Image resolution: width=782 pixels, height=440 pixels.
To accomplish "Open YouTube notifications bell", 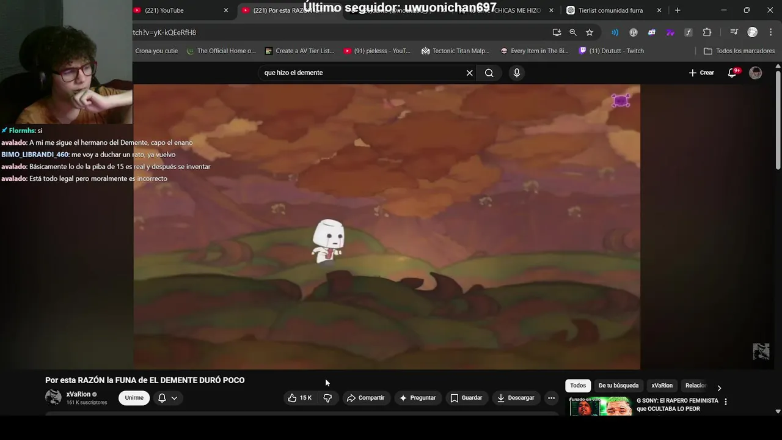I will (732, 73).
